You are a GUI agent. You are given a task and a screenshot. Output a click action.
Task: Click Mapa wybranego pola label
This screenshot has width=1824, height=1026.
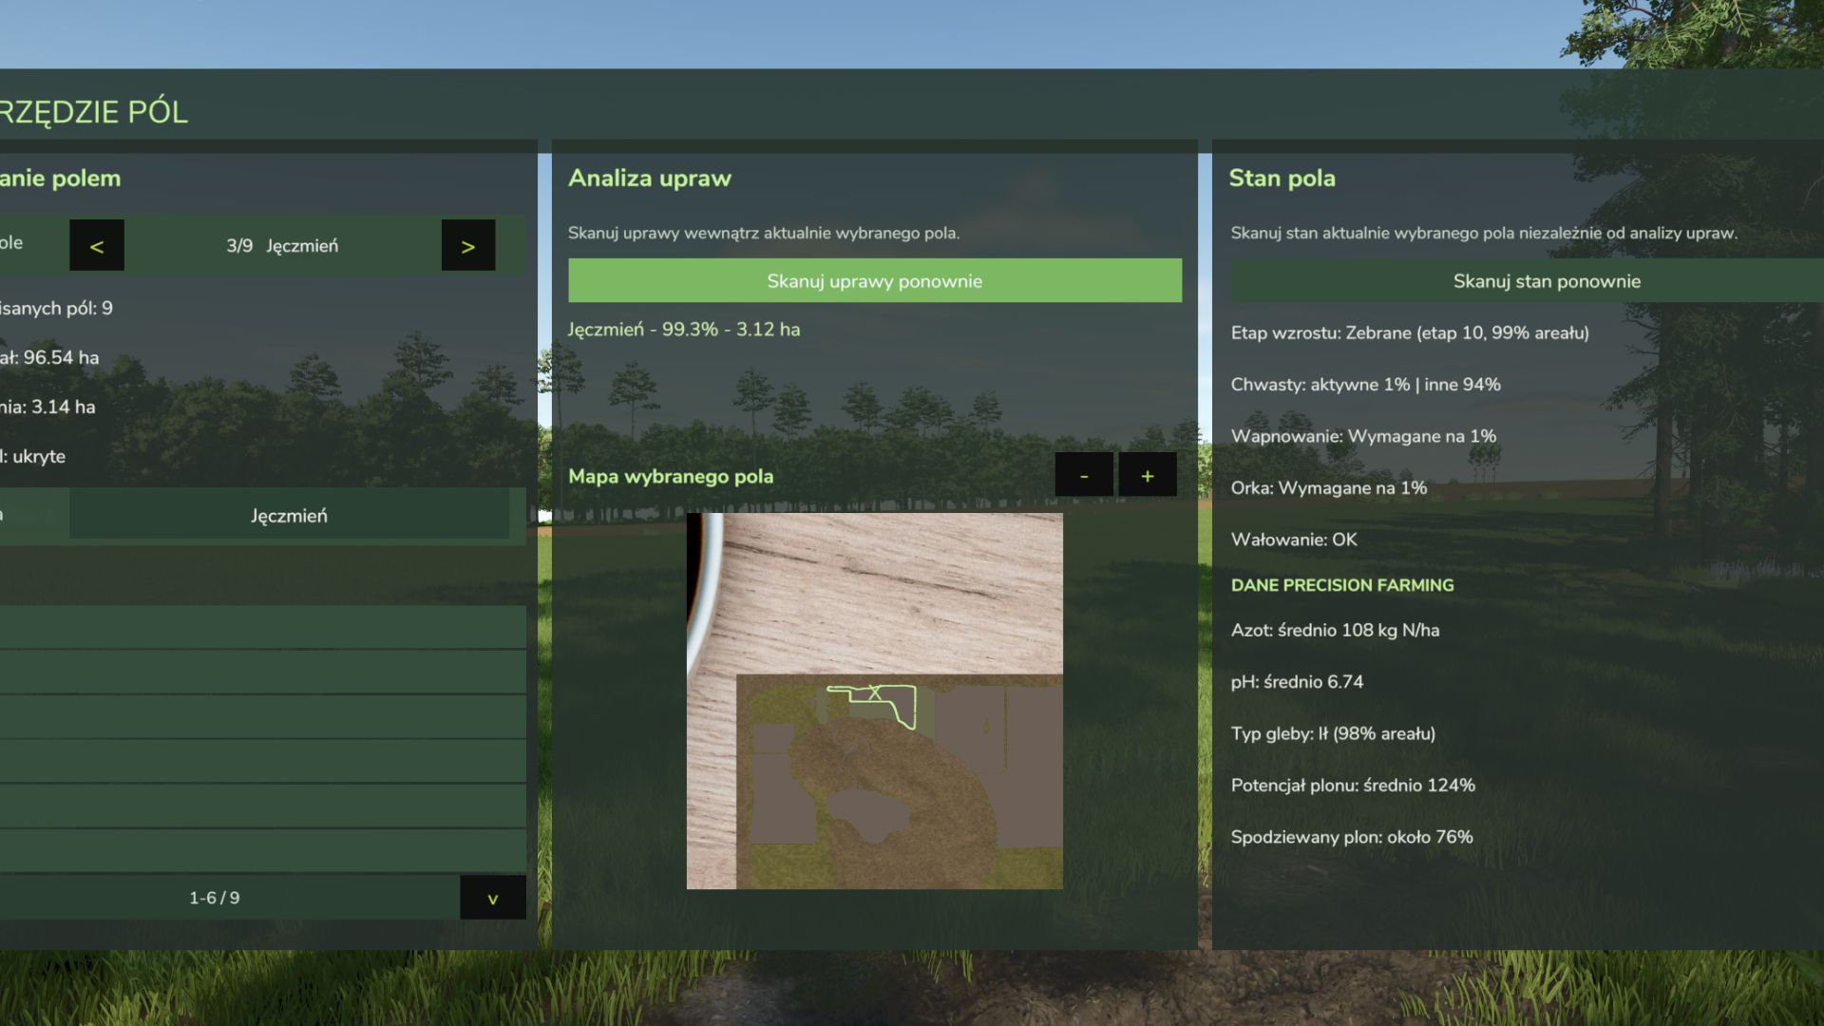[671, 476]
